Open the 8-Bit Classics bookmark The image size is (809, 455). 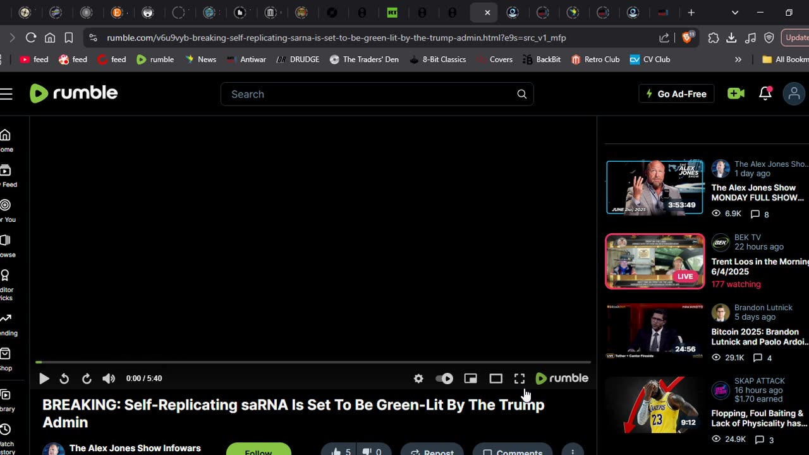(x=437, y=59)
